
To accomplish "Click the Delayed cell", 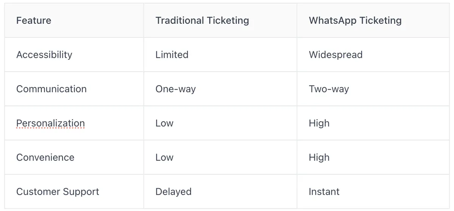I will point(173,192).
